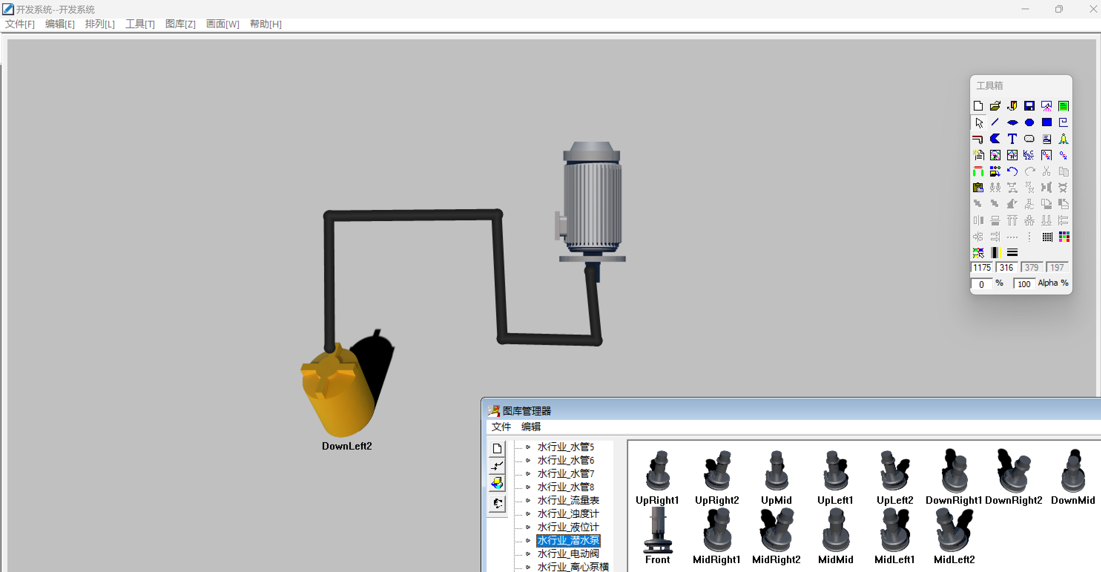Open the 编辑[E] menu
1101x572 pixels.
click(60, 24)
